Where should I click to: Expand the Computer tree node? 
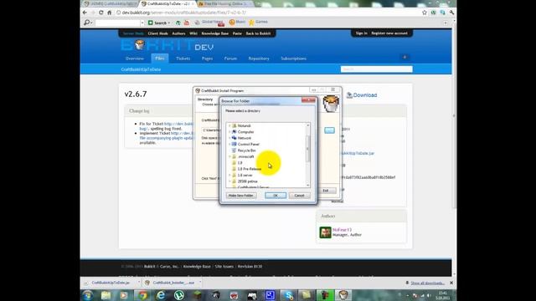click(229, 132)
